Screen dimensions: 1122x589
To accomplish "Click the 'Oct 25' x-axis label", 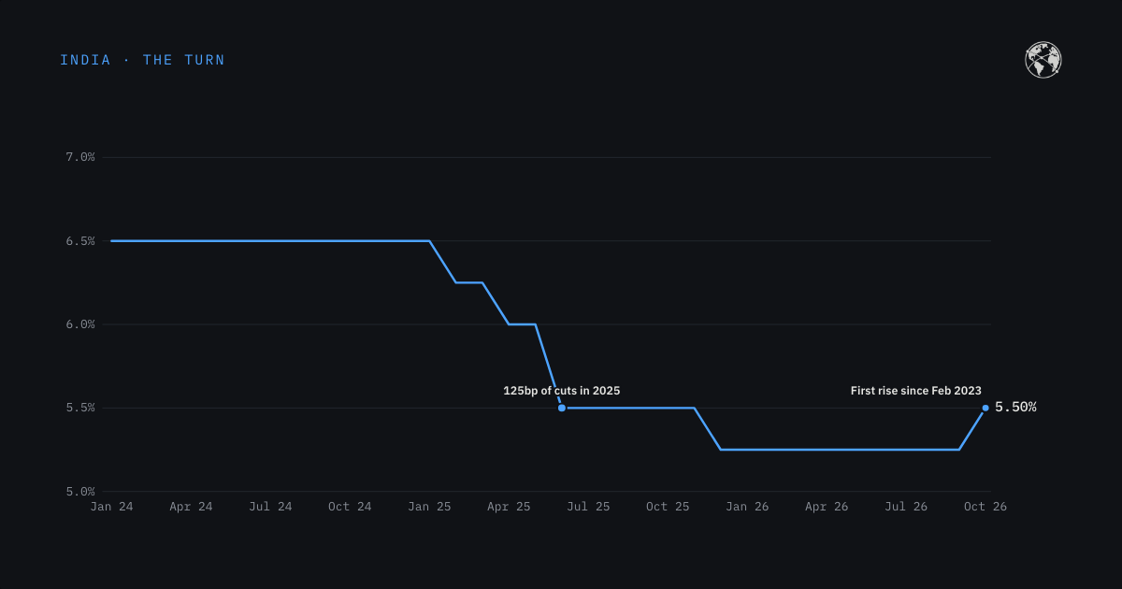I will pos(668,507).
